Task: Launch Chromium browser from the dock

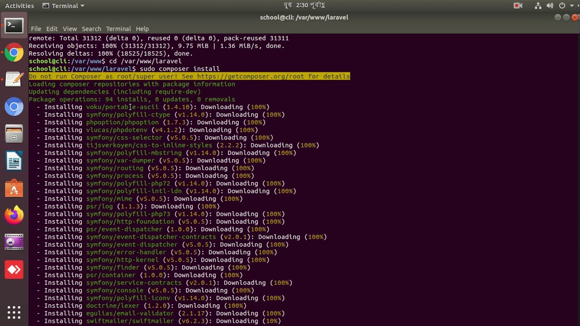Action: [14, 107]
